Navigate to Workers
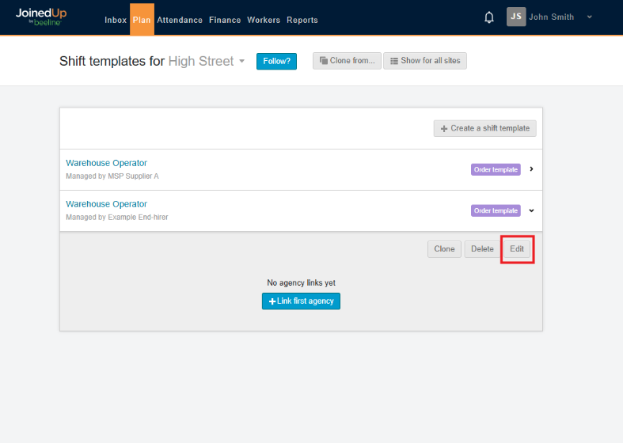Viewport: 623px width, 443px height. (x=264, y=20)
